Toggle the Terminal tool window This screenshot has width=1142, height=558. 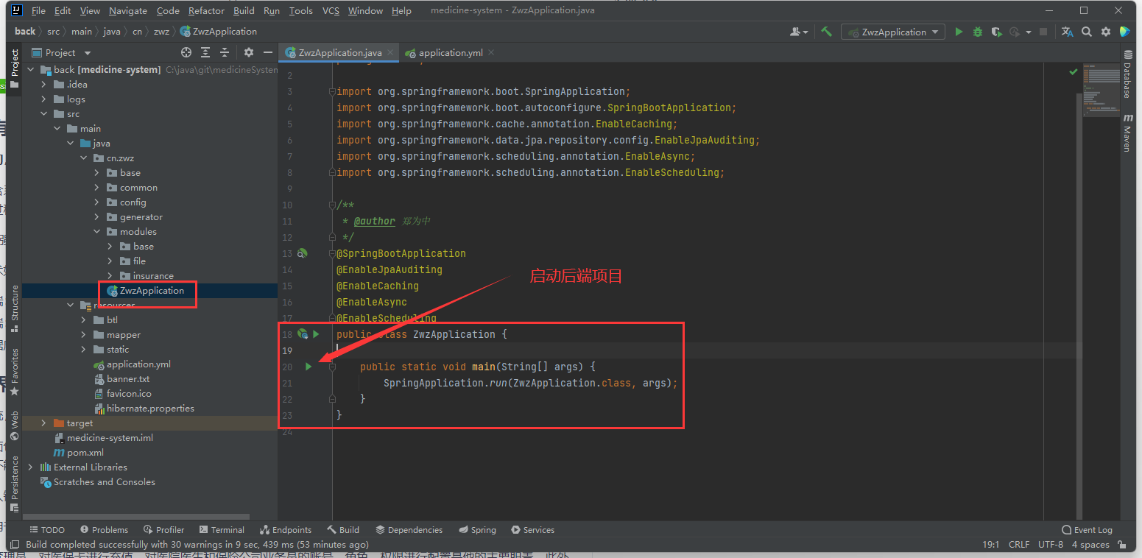(221, 530)
